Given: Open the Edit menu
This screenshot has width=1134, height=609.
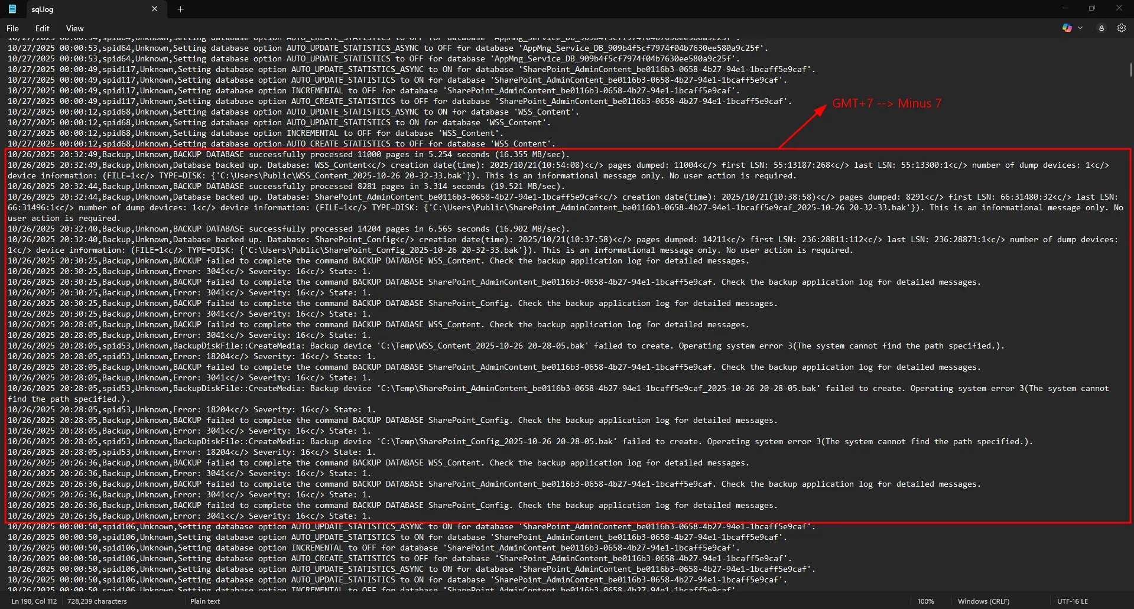Looking at the screenshot, I should pyautogui.click(x=42, y=28).
